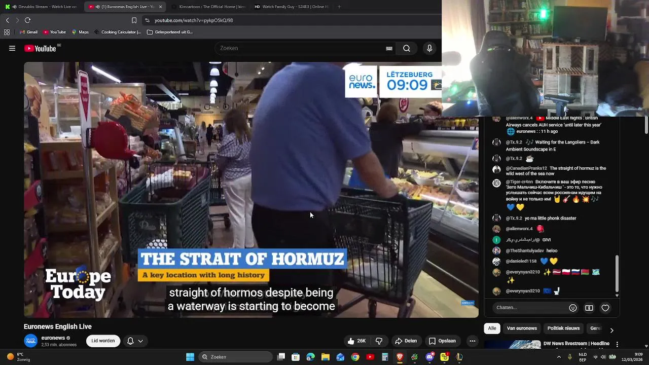This screenshot has height=365, width=649.
Task: Open Microsoft Store from taskbar
Action: pyautogui.click(x=296, y=357)
